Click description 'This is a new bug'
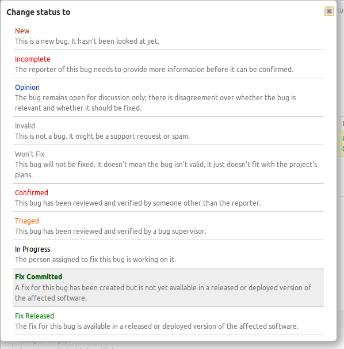This screenshot has width=344, height=349. tap(87, 41)
